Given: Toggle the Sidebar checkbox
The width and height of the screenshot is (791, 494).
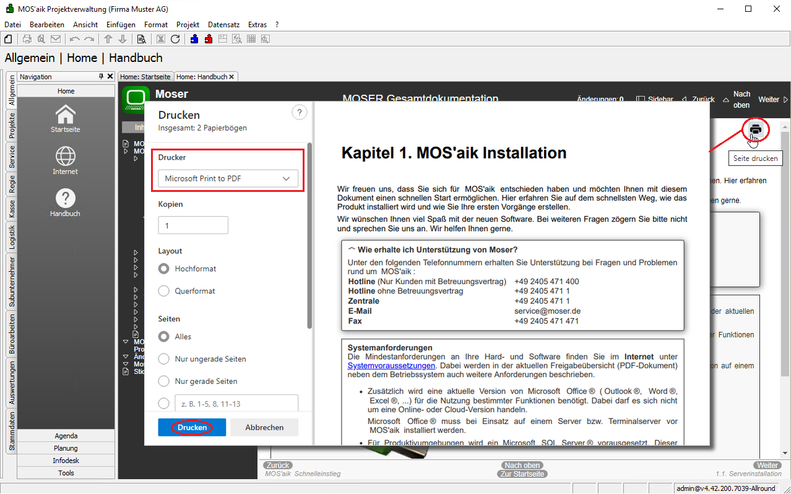Looking at the screenshot, I should coord(641,99).
